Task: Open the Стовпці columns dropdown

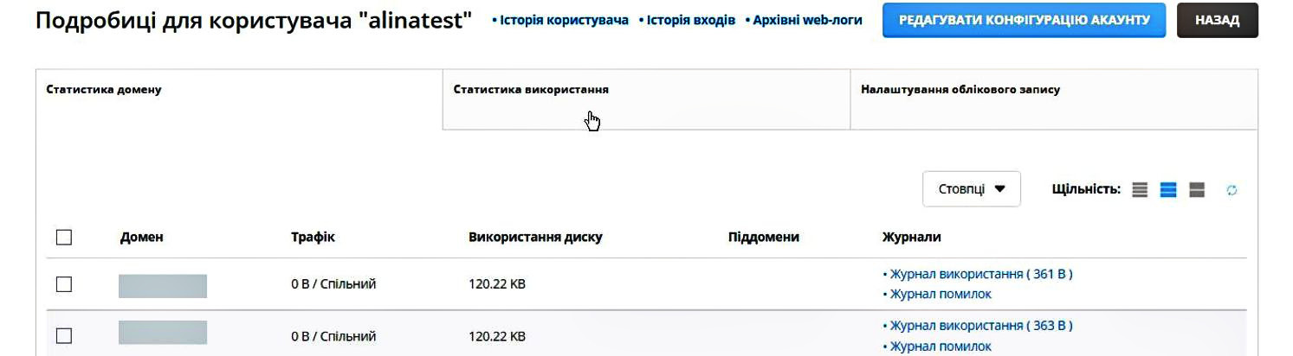Action: tap(972, 189)
